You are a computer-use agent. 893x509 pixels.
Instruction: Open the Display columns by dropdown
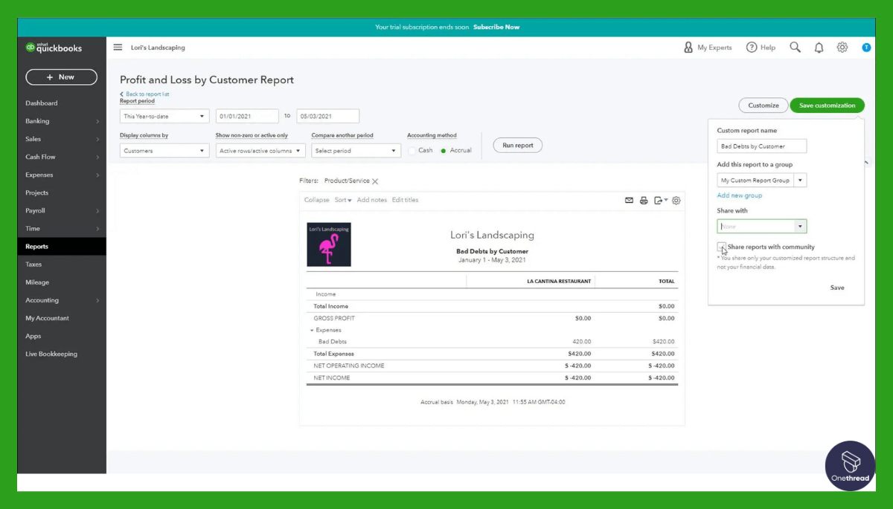(x=164, y=150)
